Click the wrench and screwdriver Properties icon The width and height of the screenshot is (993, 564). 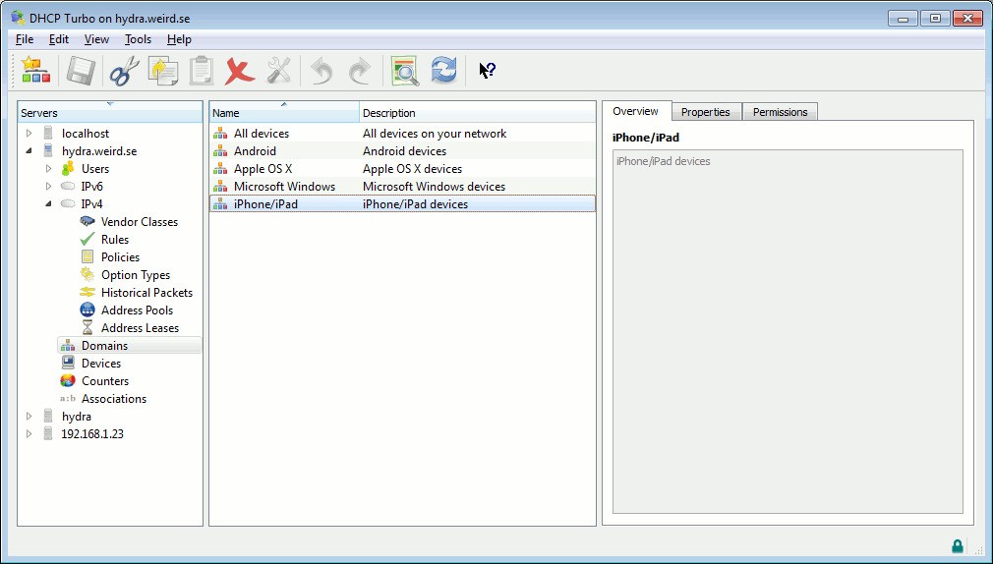(x=278, y=71)
